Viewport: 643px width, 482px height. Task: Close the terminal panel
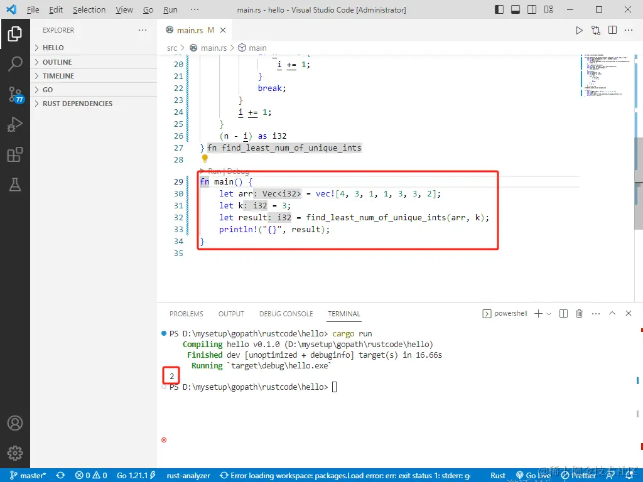(628, 313)
